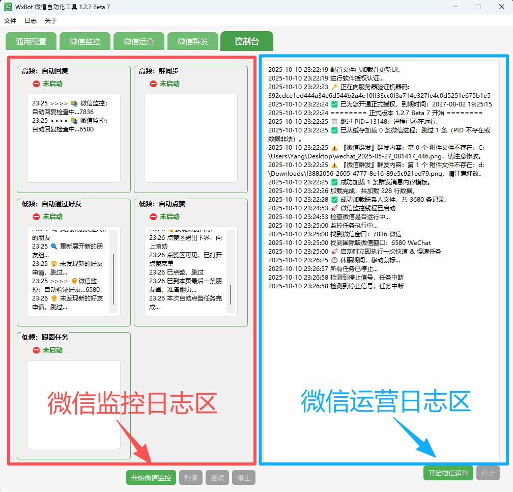This screenshot has width=513, height=492.
Task: Click the red status icon under 高频:群同步
Action: pos(153,84)
